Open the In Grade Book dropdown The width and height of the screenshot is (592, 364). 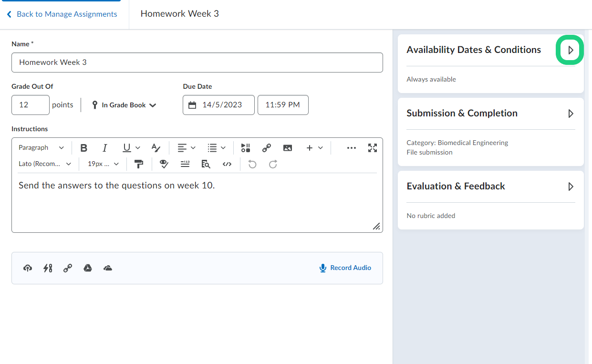tap(124, 105)
